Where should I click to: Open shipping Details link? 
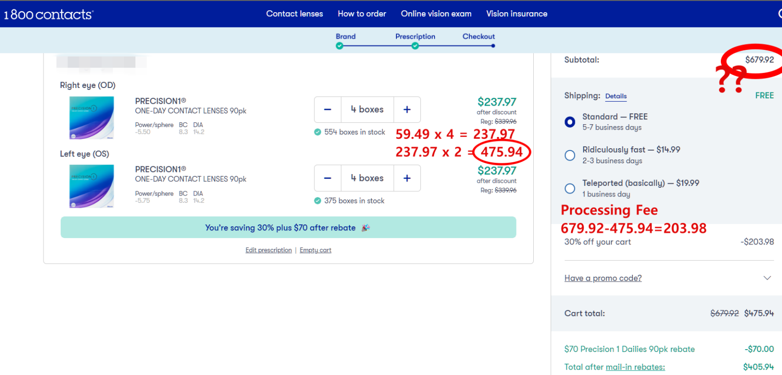[x=616, y=96]
